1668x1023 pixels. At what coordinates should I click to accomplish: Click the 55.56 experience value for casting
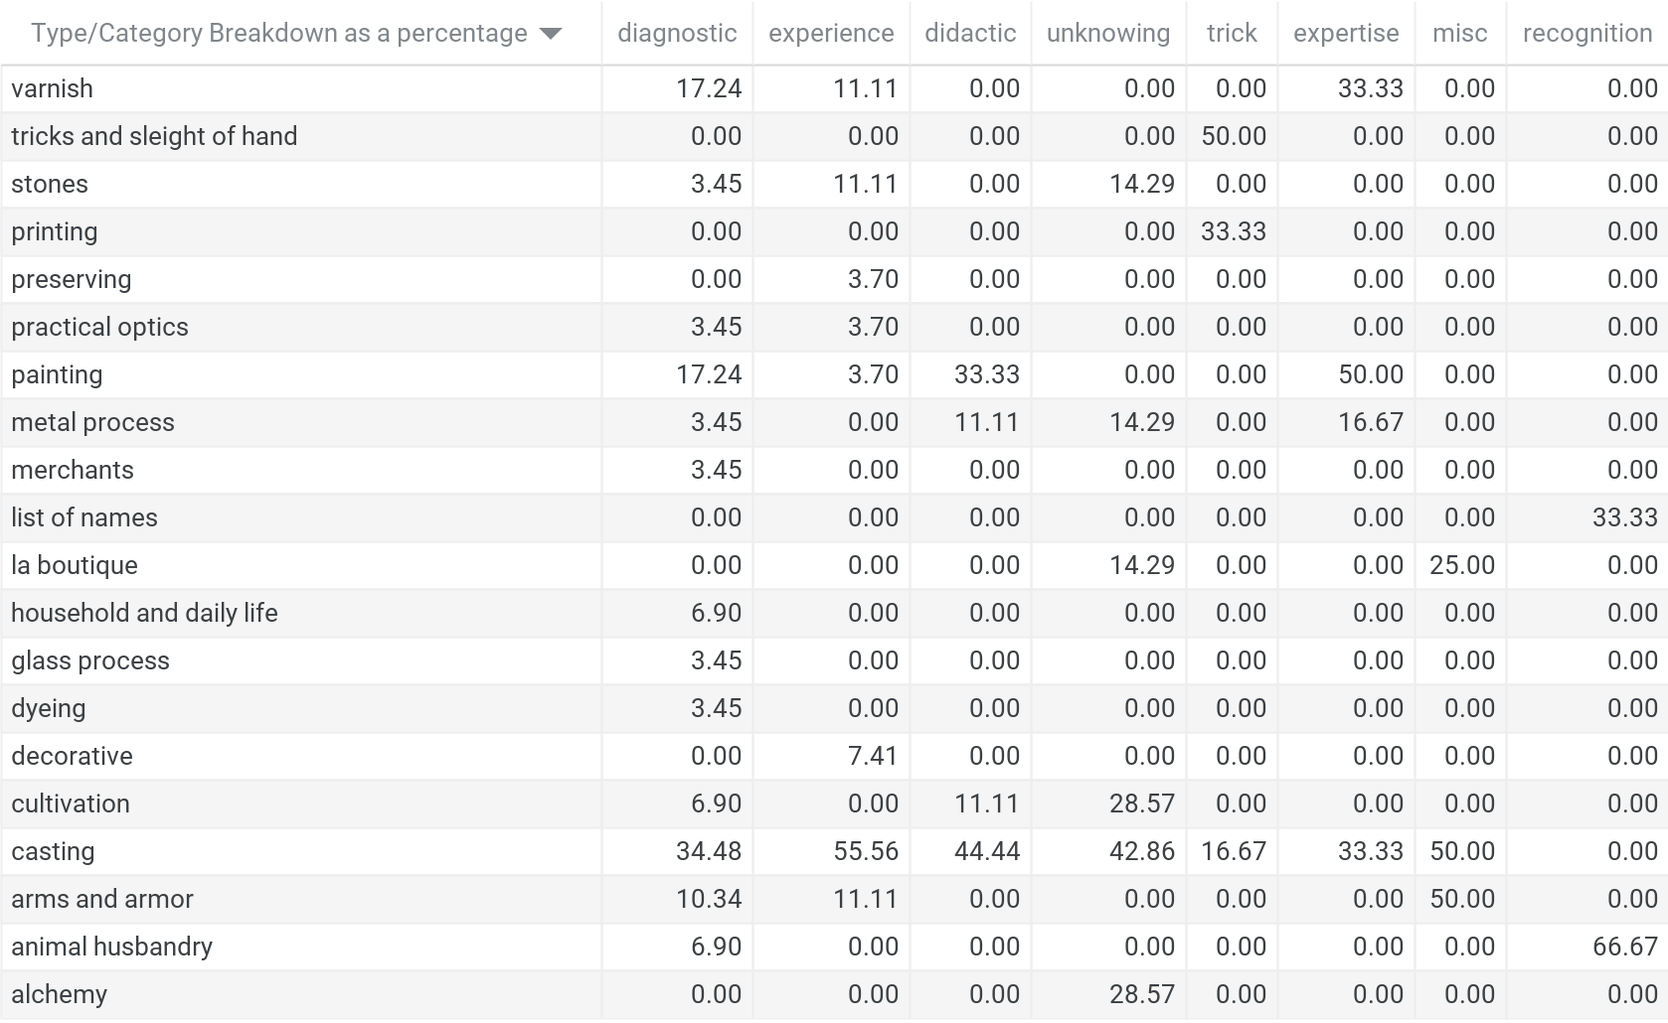click(x=865, y=851)
